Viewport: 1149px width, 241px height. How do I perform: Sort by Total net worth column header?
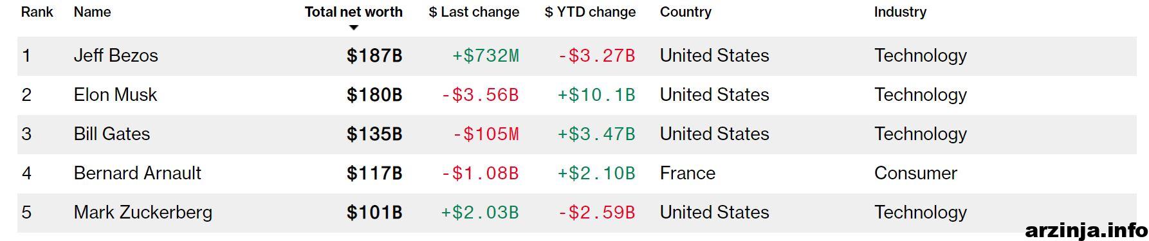tap(353, 12)
